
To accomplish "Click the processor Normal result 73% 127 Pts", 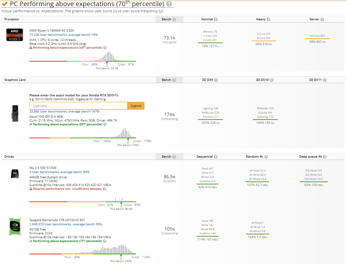I will pyautogui.click(x=210, y=46).
